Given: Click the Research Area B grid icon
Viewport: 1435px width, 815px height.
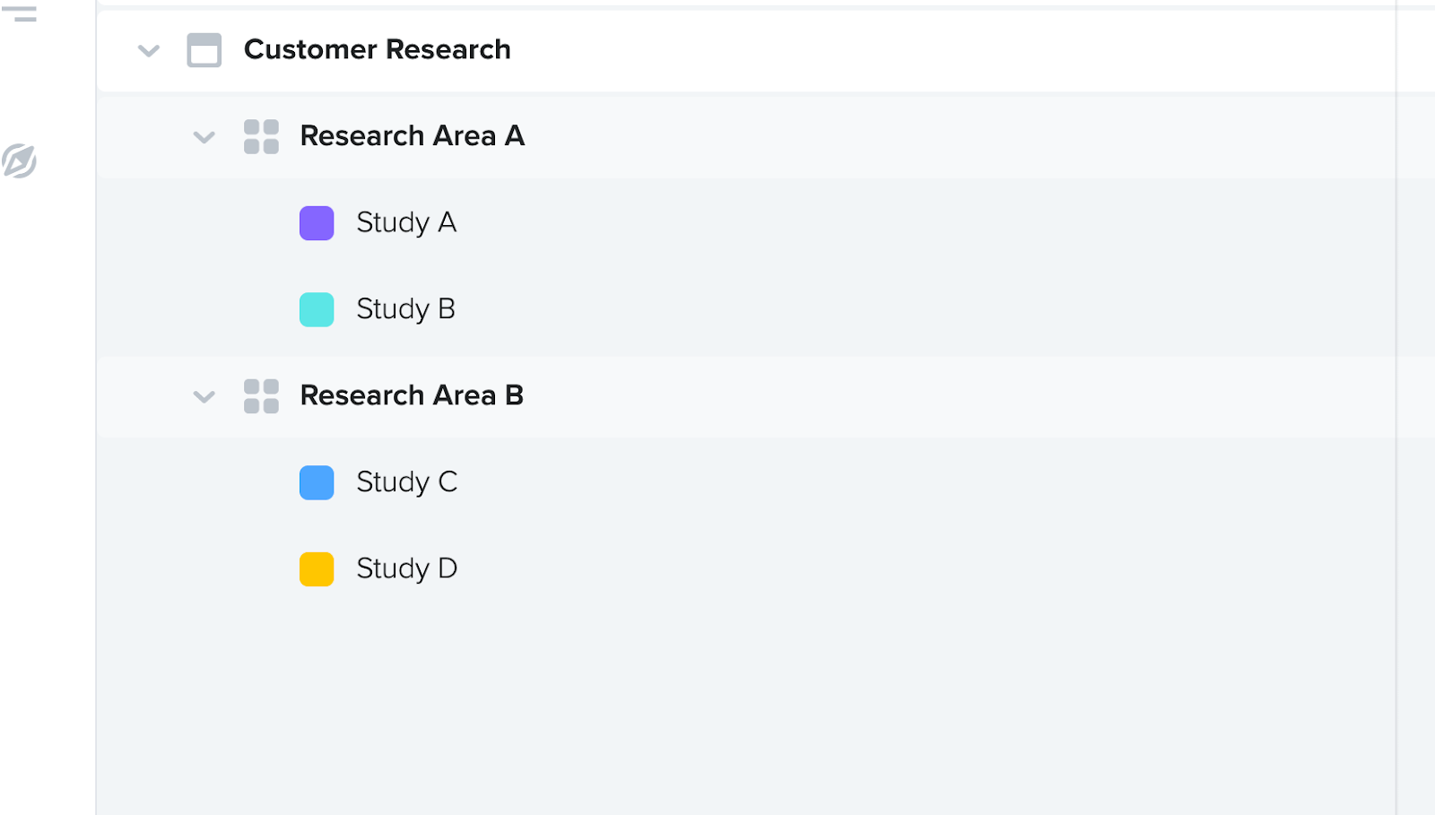Looking at the screenshot, I should coord(261,396).
